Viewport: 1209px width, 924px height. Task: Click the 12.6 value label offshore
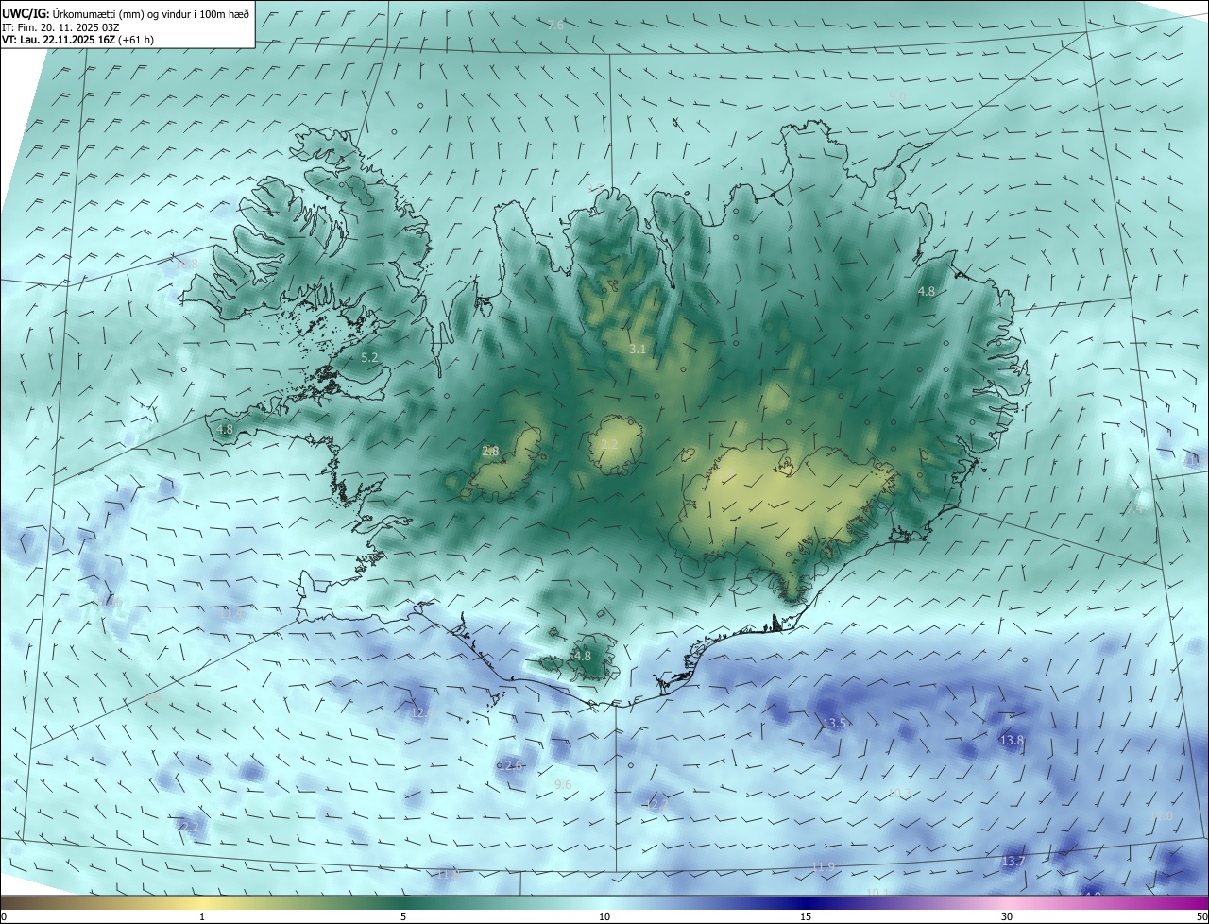[511, 765]
